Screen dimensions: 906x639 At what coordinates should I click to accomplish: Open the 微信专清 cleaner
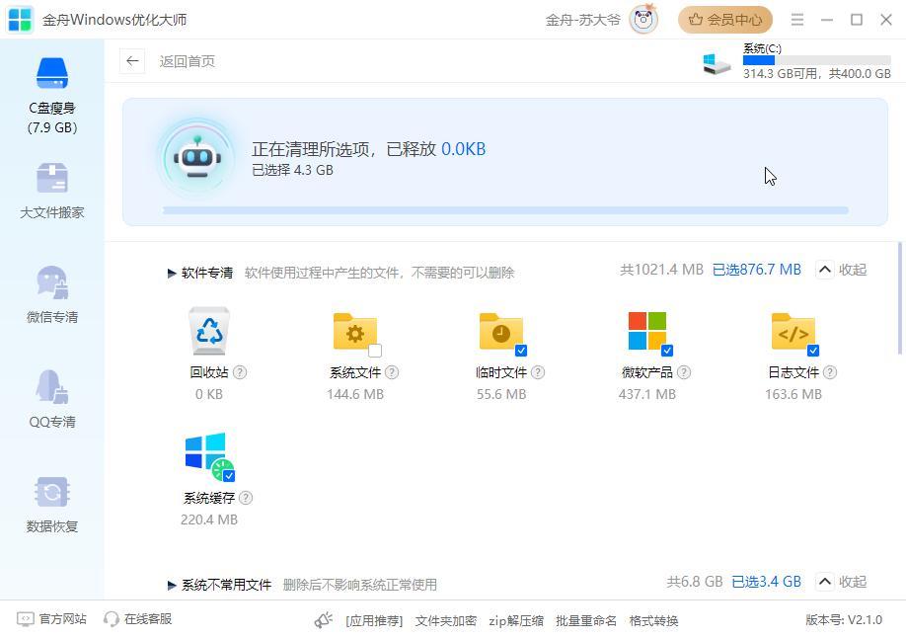(51, 295)
